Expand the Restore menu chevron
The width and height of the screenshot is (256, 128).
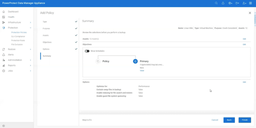coord(31,49)
